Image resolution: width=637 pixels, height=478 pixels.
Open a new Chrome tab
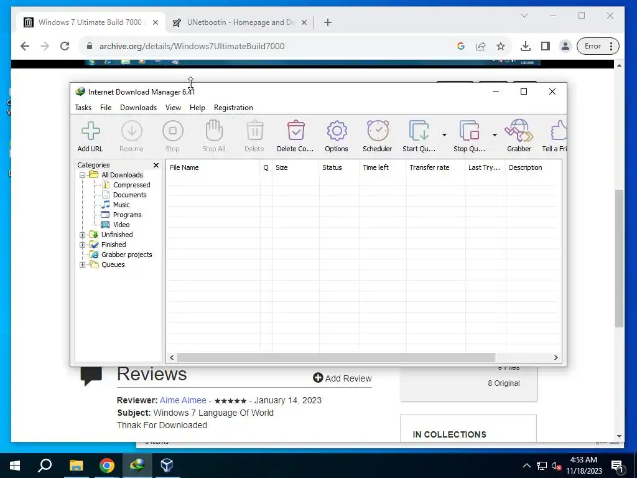[x=328, y=23]
